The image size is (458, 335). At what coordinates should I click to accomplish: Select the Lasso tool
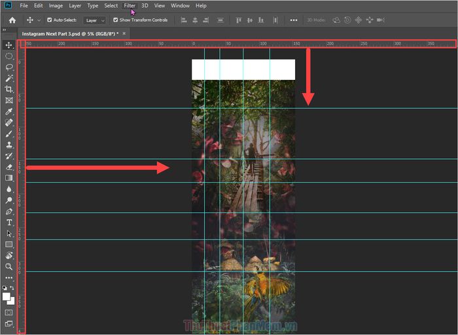tap(9, 67)
